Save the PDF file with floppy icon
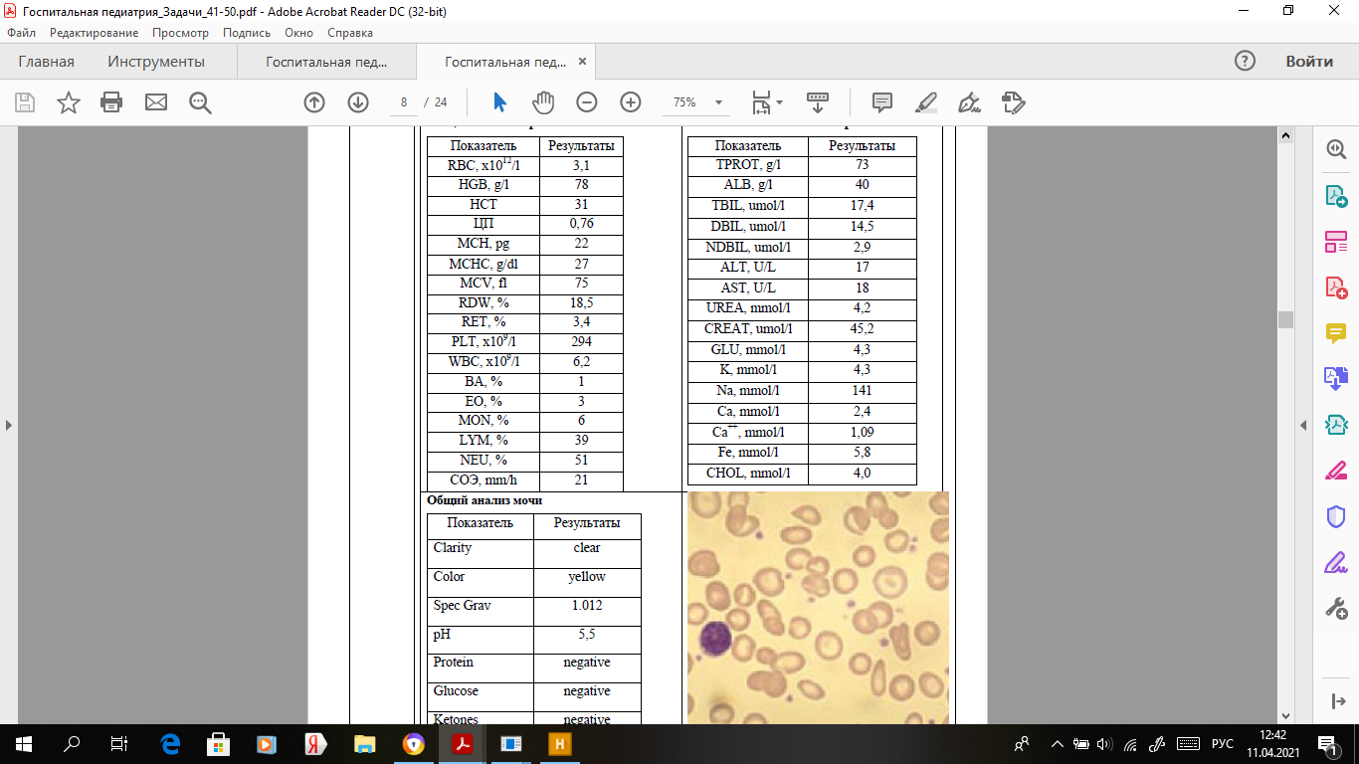Image resolution: width=1359 pixels, height=764 pixels. pyautogui.click(x=25, y=102)
